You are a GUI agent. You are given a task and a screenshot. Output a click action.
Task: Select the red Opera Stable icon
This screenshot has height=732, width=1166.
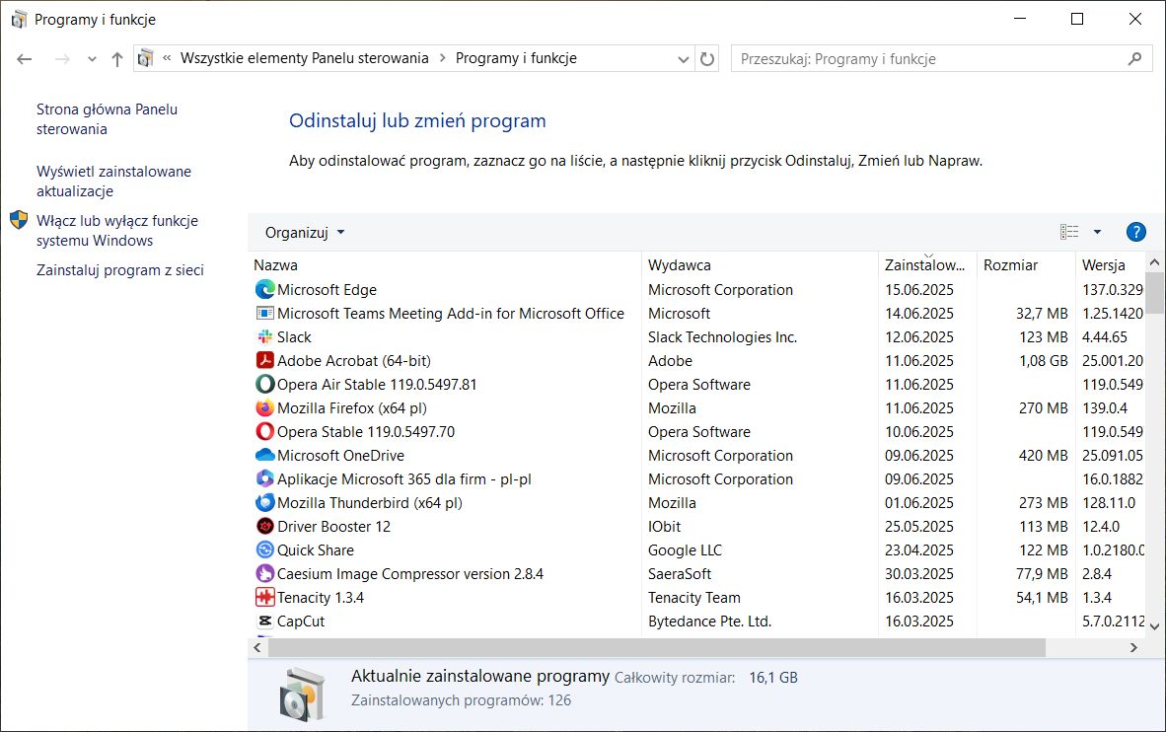264,431
